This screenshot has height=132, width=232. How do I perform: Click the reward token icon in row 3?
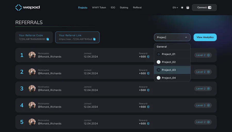tap(148, 90)
